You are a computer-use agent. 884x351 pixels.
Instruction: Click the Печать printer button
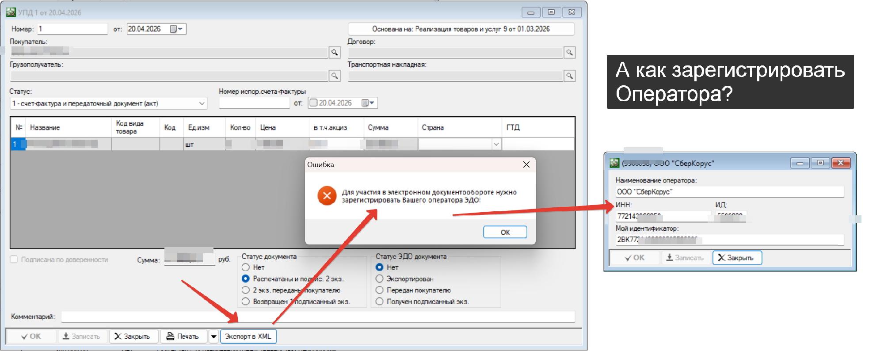183,336
